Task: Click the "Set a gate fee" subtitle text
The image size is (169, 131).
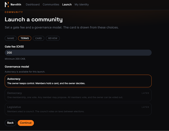Action: (62, 28)
